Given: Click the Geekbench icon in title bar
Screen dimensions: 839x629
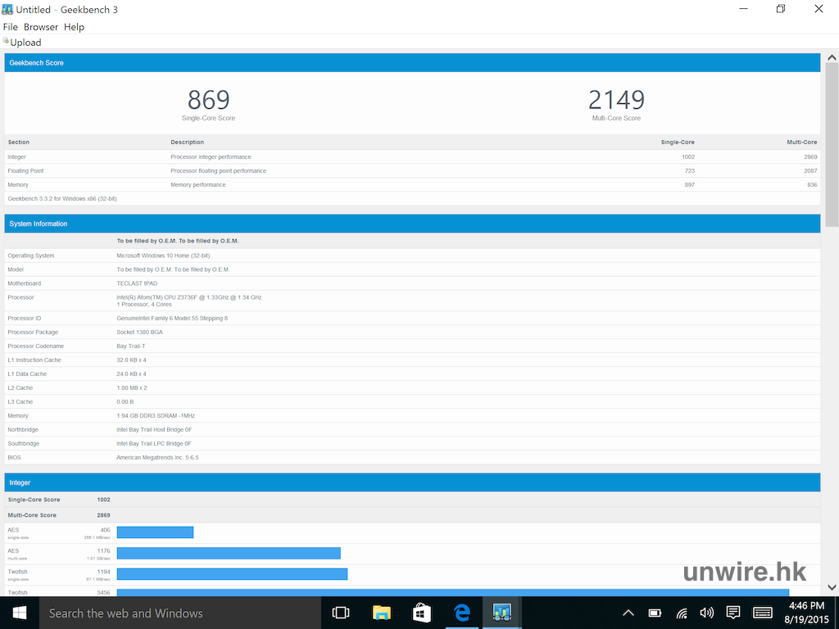Looking at the screenshot, I should tap(7, 9).
